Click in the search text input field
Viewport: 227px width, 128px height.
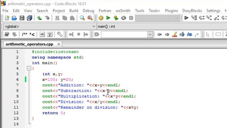124,34
